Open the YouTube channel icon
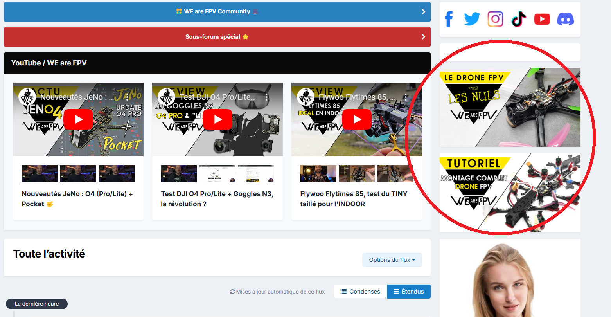This screenshot has width=611, height=317. pyautogui.click(x=542, y=19)
